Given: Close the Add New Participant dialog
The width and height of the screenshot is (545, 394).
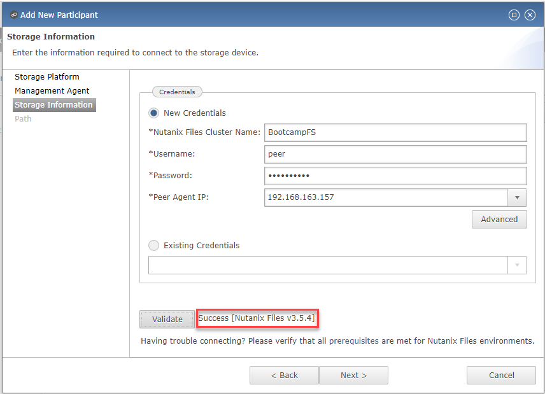Looking at the screenshot, I should 530,15.
